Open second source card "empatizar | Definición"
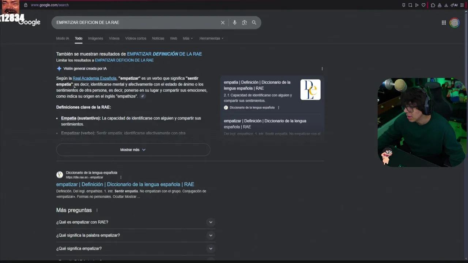468x263 pixels. 265,124
